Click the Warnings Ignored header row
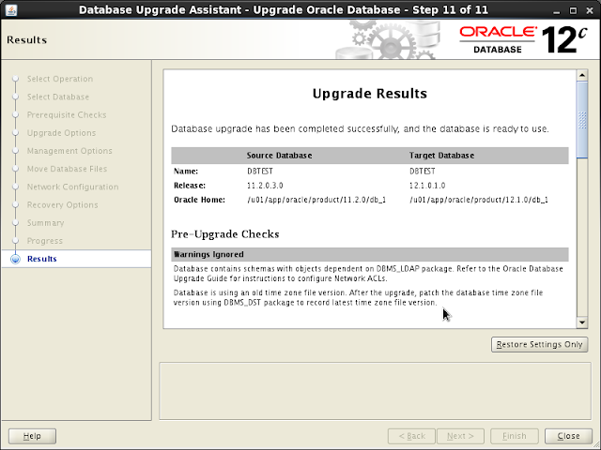The width and height of the screenshot is (601, 450). point(369,254)
